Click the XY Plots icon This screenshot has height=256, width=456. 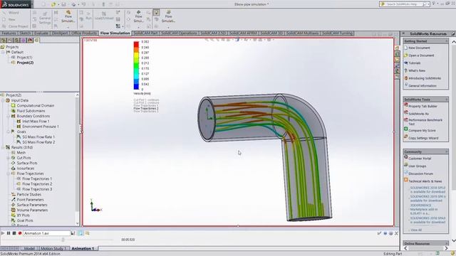pyautogui.click(x=13, y=215)
